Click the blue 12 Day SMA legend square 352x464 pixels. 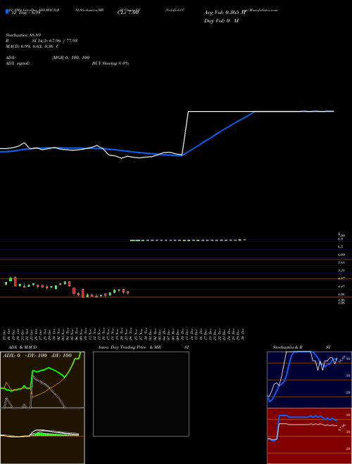pos(7,12)
